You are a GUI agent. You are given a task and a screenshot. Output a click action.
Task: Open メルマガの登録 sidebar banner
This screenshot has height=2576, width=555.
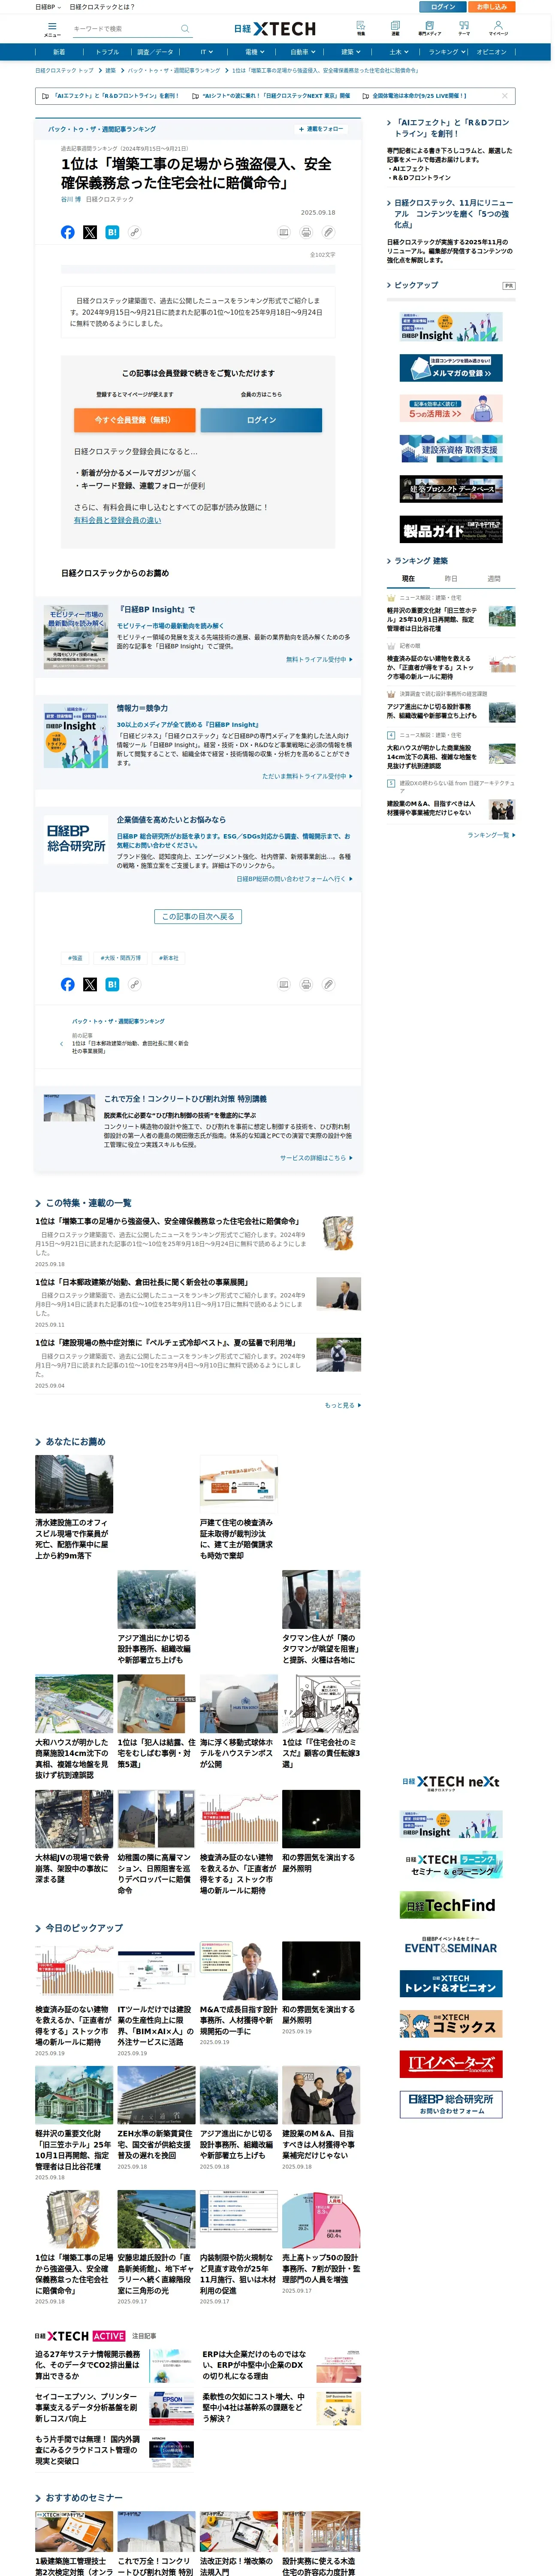(x=451, y=368)
